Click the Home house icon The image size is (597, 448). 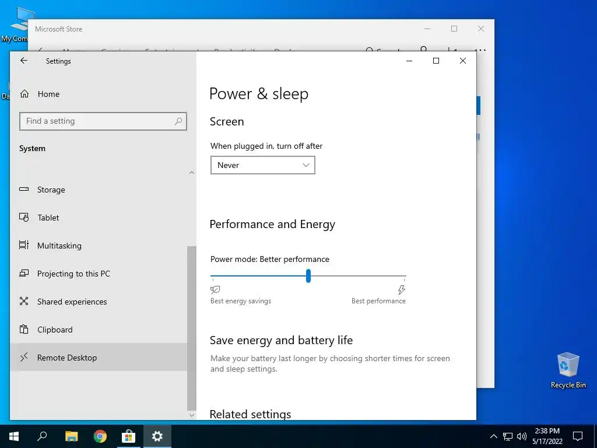coord(24,94)
